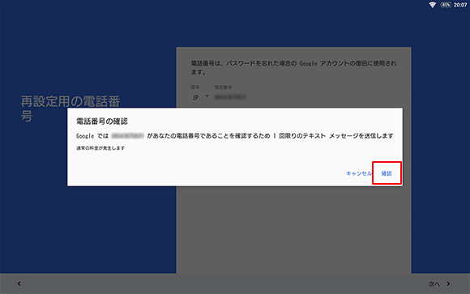Tap the dialog title 電話番号の確認

pos(102,121)
